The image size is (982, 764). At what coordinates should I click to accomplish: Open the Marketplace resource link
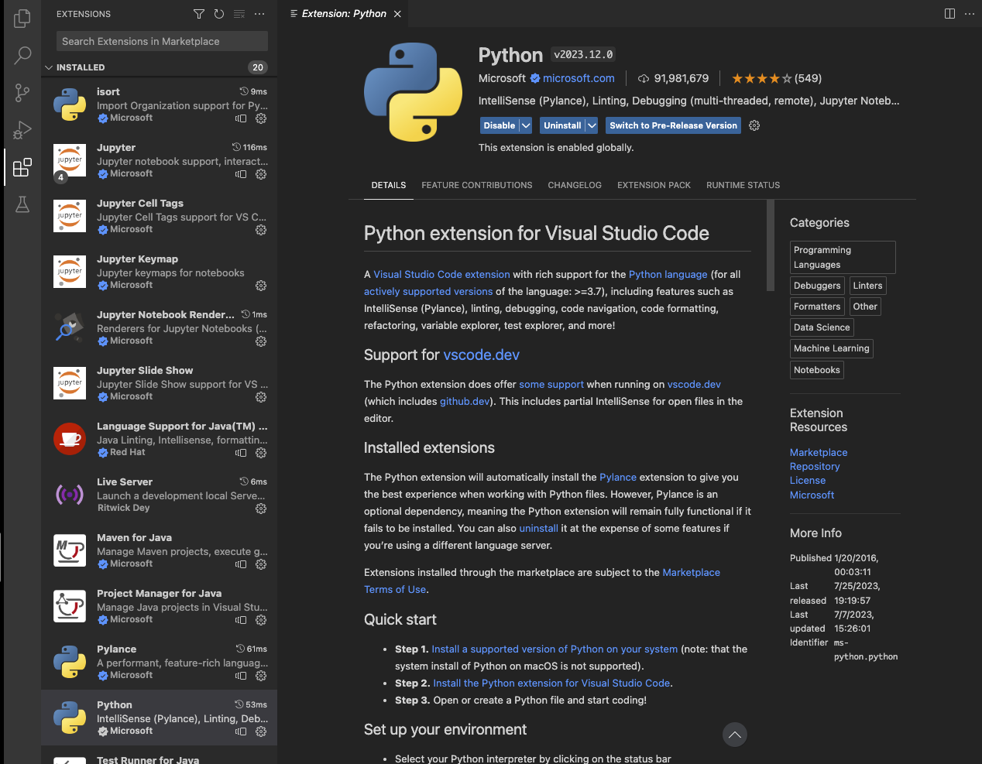[819, 453]
